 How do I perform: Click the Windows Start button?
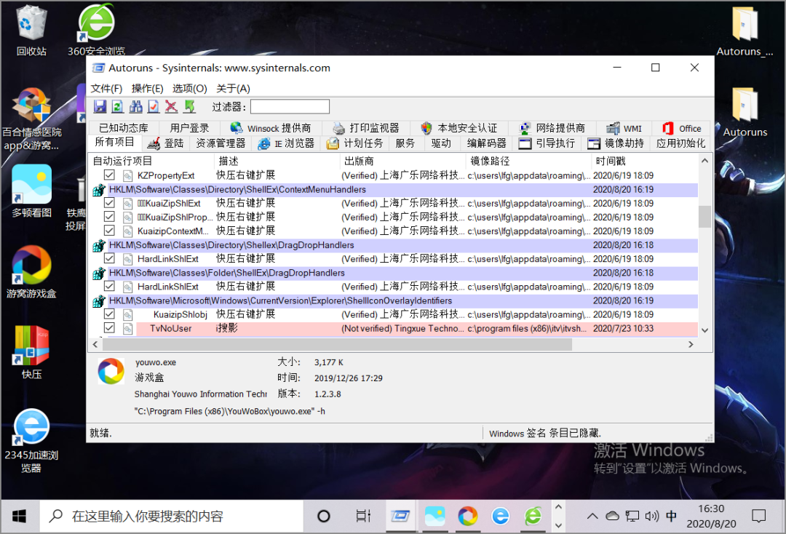point(19,515)
